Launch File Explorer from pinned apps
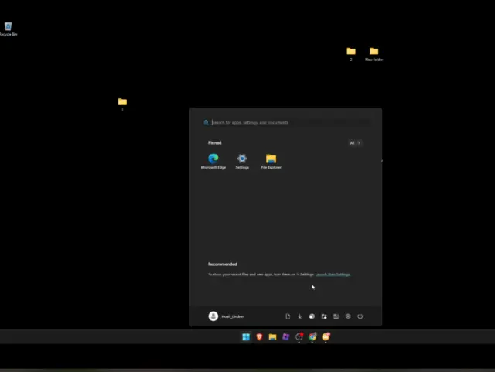Viewport: 495px width, 372px height. click(x=271, y=161)
